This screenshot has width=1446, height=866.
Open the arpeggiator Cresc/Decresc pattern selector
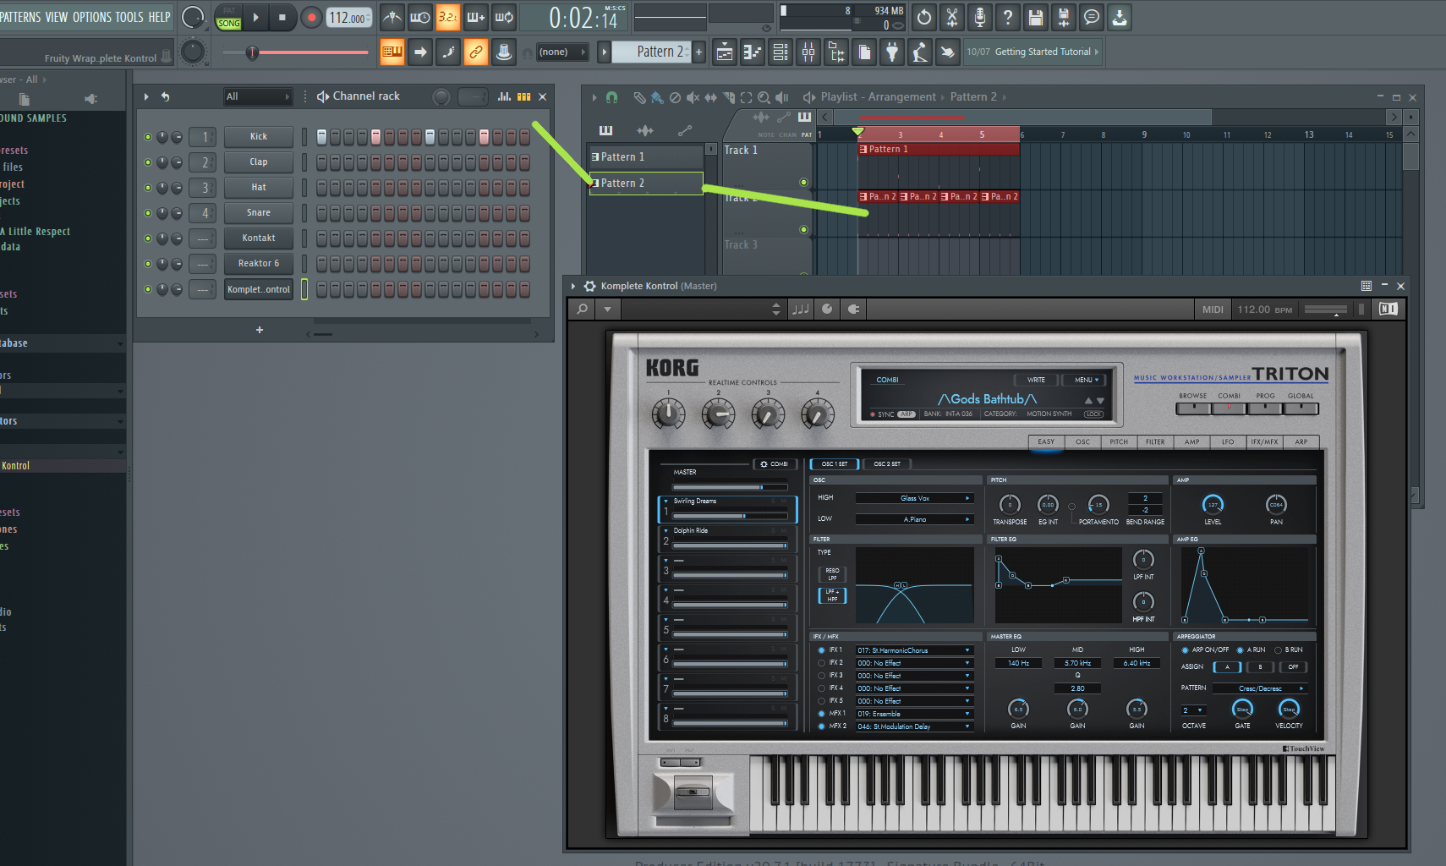tap(1260, 688)
